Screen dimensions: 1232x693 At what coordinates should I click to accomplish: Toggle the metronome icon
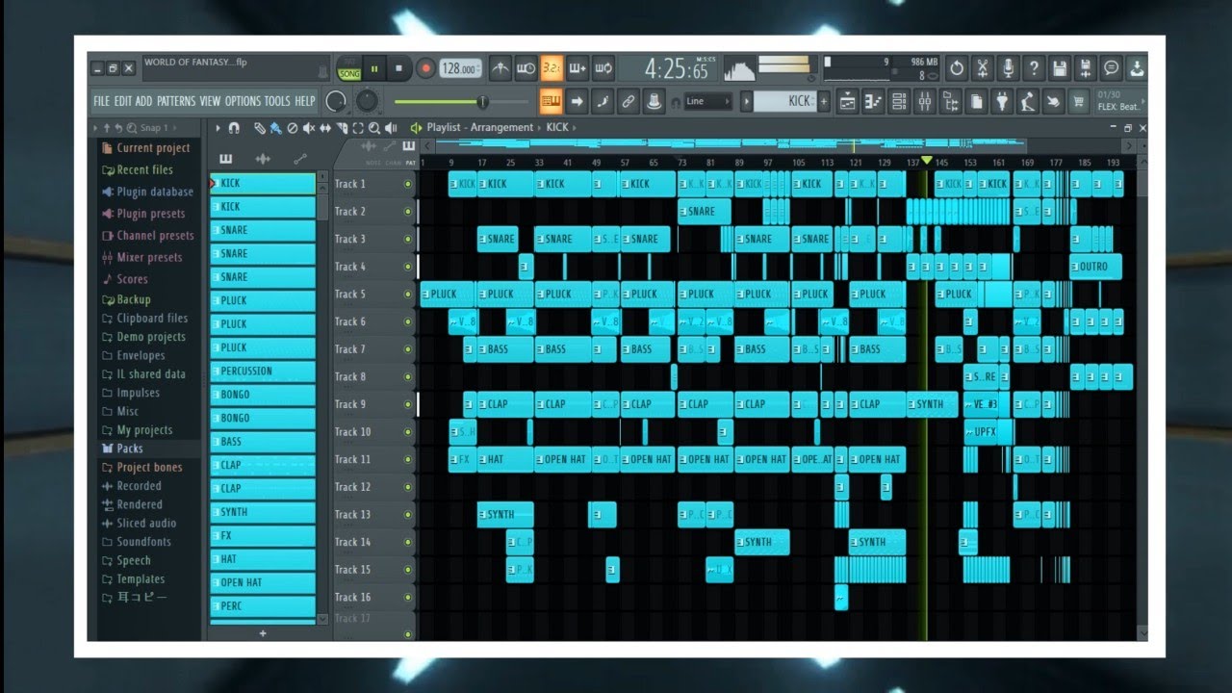500,69
